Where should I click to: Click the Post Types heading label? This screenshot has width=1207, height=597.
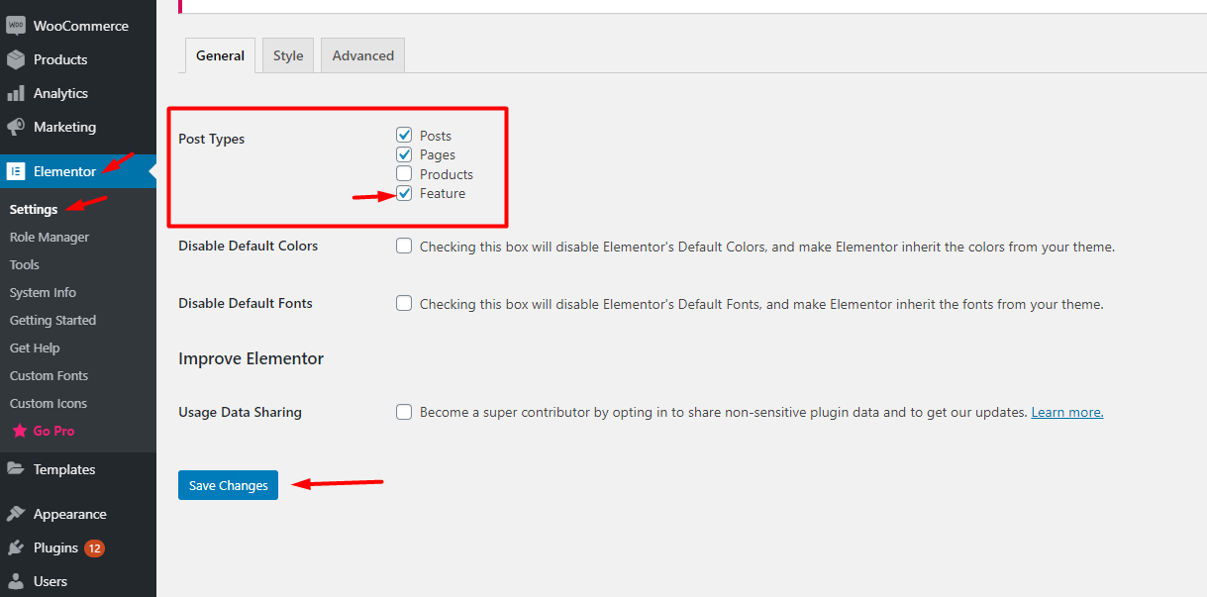click(211, 139)
